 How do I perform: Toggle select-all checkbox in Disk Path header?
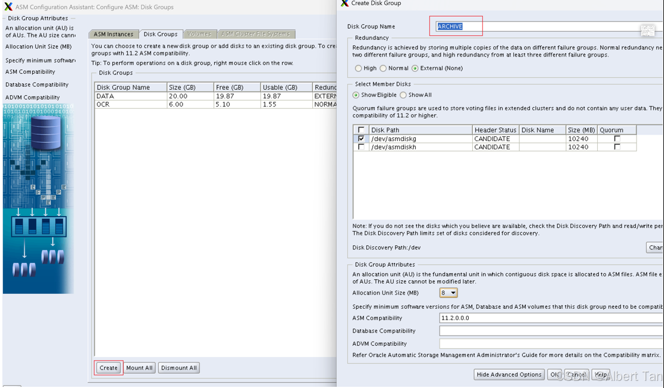click(361, 130)
